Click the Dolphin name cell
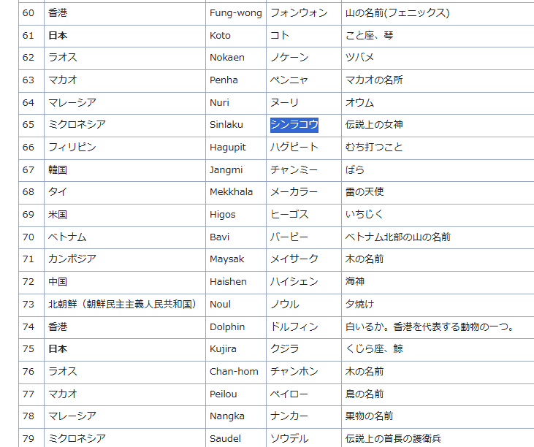This screenshot has height=447, width=534. coord(227,327)
